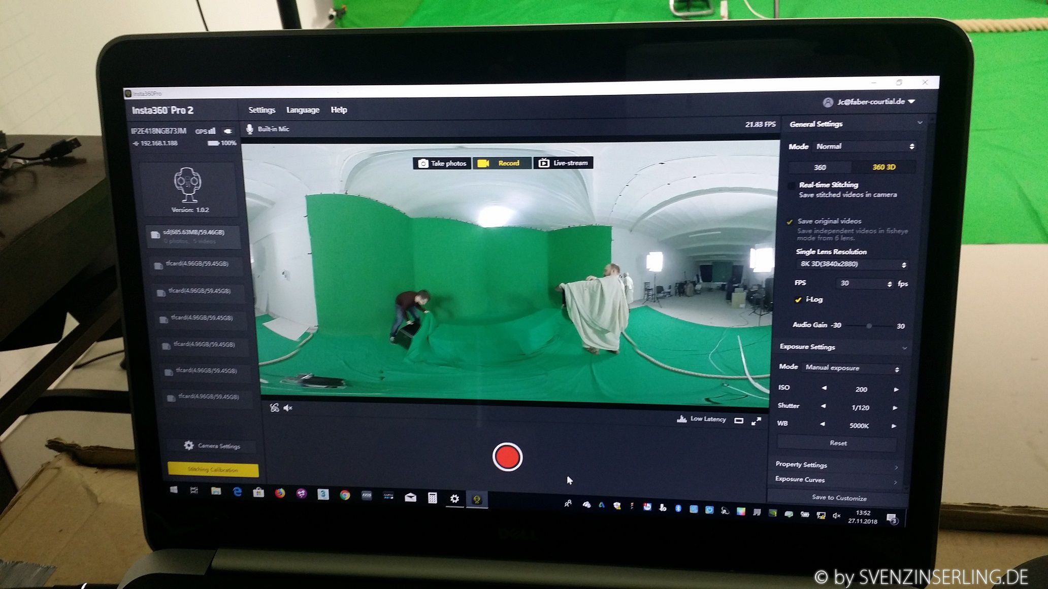Start recording with the red record button

click(x=507, y=457)
